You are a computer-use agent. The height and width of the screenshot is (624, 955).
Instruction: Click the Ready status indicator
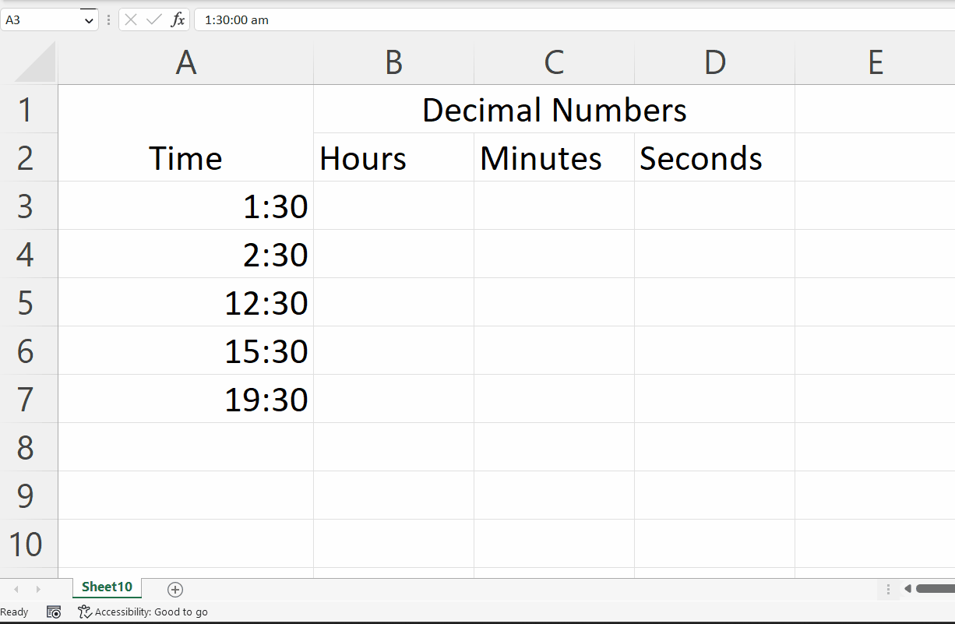[x=15, y=612]
